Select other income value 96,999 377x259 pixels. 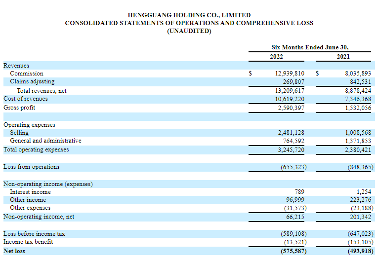point(295,200)
